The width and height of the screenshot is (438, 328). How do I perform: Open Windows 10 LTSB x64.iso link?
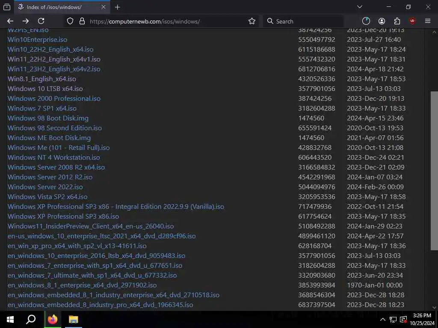click(45, 89)
